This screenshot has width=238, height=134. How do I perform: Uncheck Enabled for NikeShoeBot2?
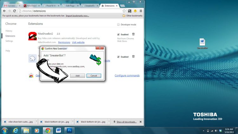pyautogui.click(x=118, y=34)
